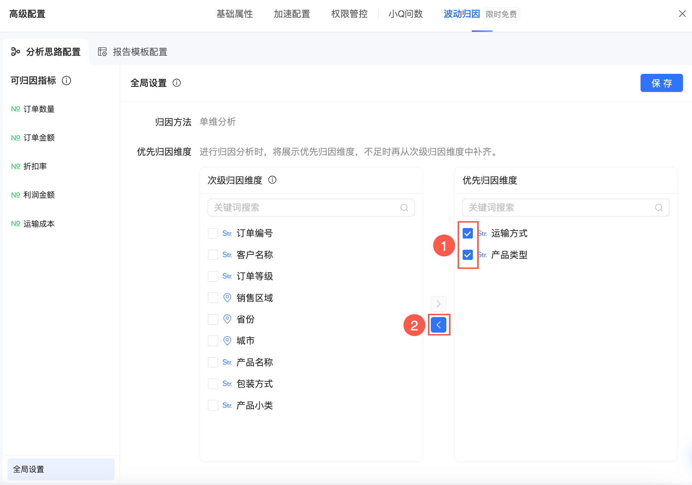Screen dimensions: 692x485
Task: Click the location icon next to 省份
Action: [227, 319]
